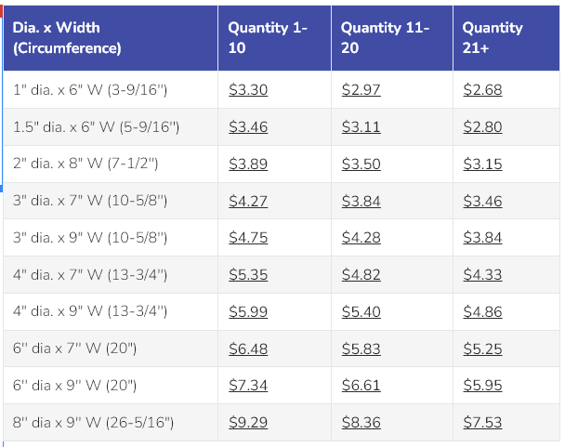
Task: Click the $2.68 price link
Action: pos(482,90)
